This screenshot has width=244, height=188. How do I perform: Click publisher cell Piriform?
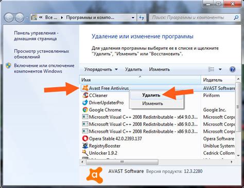(211, 96)
